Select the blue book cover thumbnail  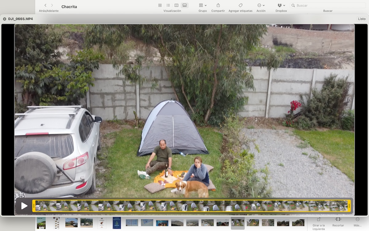tap(117, 223)
